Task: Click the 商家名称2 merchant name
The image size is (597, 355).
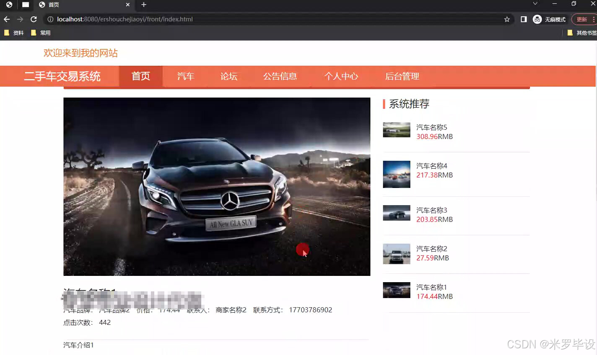Action: click(231, 310)
